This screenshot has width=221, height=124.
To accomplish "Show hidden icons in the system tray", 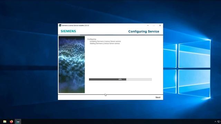I will tap(215, 122).
